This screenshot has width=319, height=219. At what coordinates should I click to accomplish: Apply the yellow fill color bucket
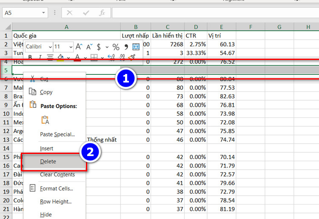pos(60,57)
